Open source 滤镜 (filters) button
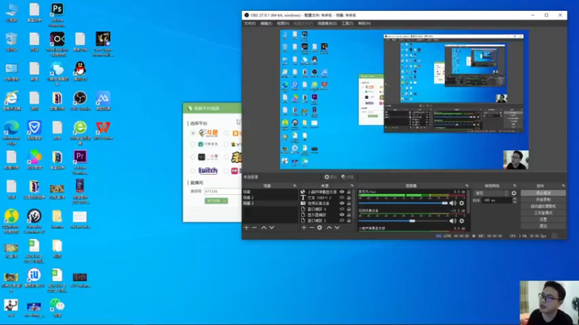Image resolution: width=579 pixels, height=325 pixels. pos(347,177)
